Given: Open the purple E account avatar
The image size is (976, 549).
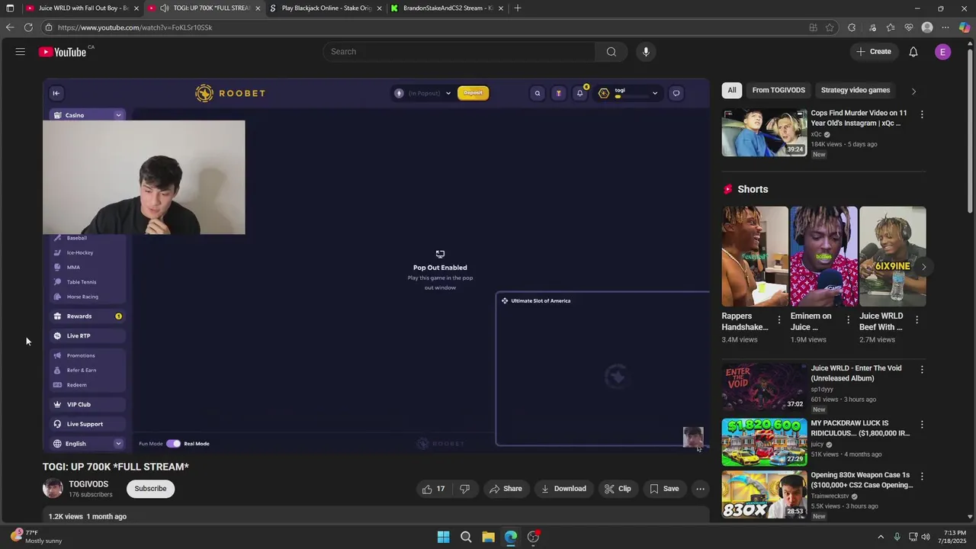Looking at the screenshot, I should (x=942, y=52).
